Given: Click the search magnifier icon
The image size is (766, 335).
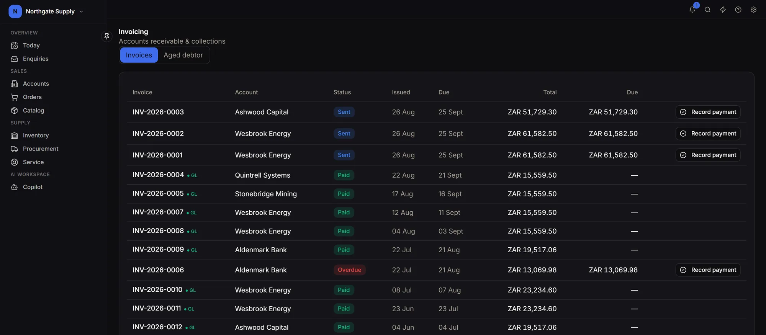Looking at the screenshot, I should 707,10.
